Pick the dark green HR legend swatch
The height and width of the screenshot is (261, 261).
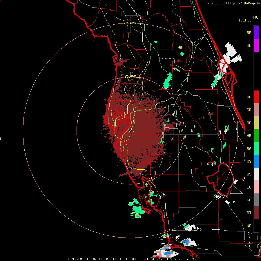256,136
